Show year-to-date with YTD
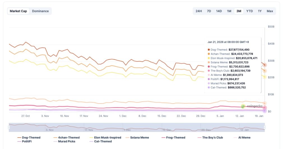 249,11
